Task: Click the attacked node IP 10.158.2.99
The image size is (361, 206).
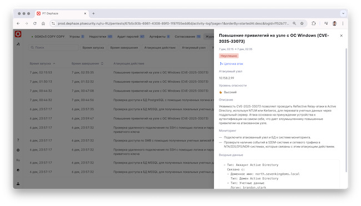Action: point(226,78)
